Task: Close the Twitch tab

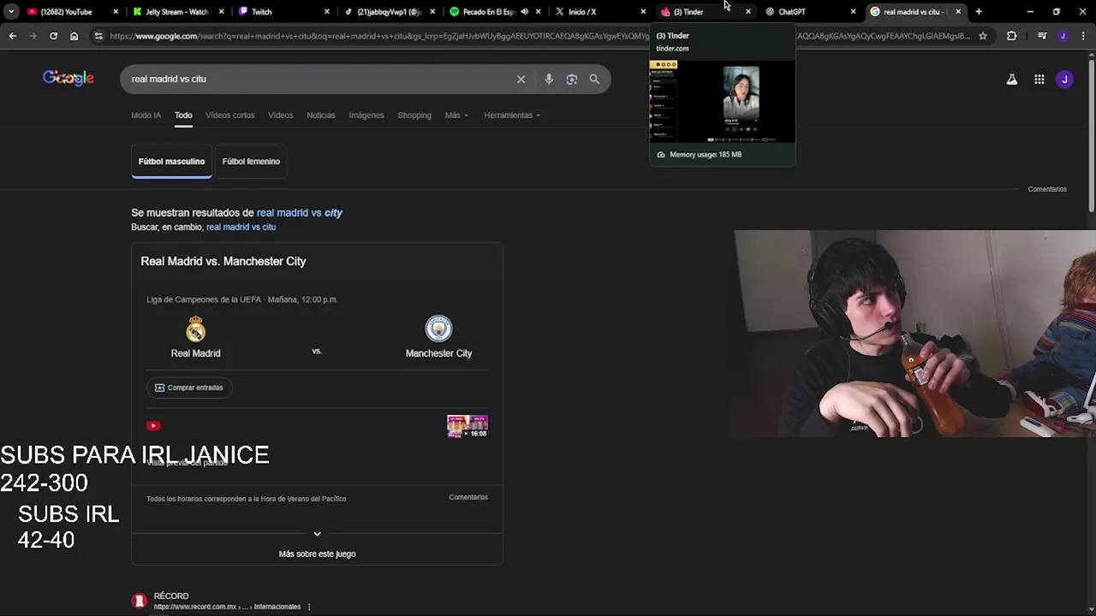Action: coord(326,12)
